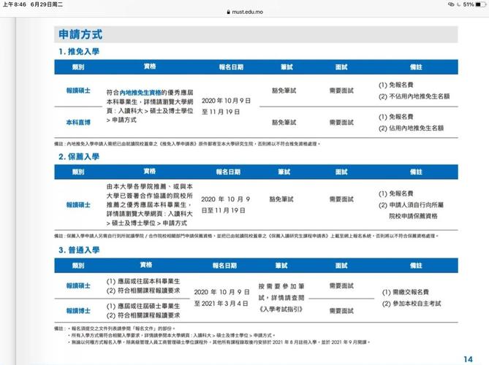Tap 面試 header in 普通入學 table
The width and height of the screenshot is (489, 365).
click(341, 265)
